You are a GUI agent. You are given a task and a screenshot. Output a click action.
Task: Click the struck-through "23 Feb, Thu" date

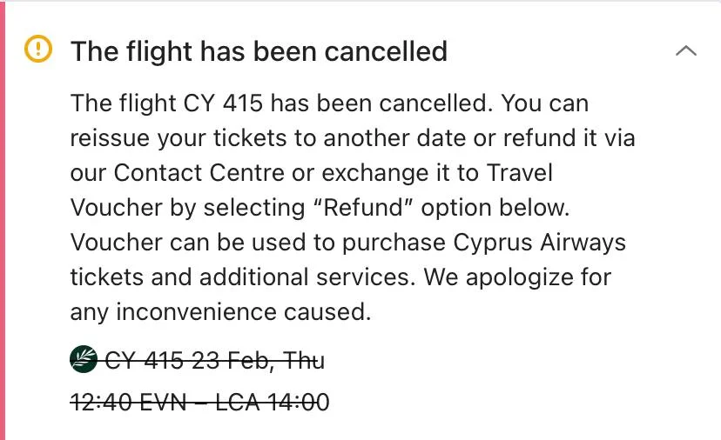258,359
